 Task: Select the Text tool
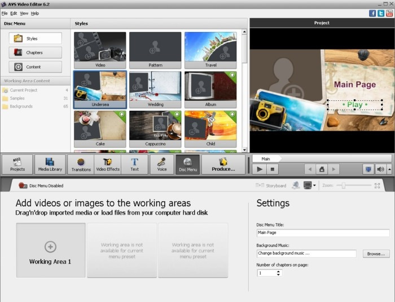tap(134, 165)
